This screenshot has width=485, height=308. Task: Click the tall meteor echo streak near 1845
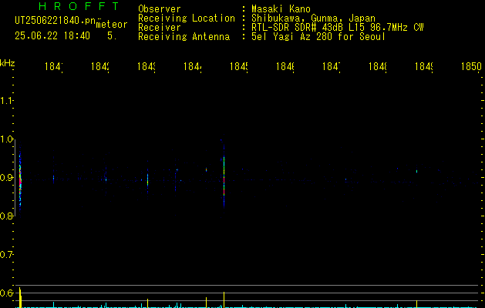tap(224, 176)
